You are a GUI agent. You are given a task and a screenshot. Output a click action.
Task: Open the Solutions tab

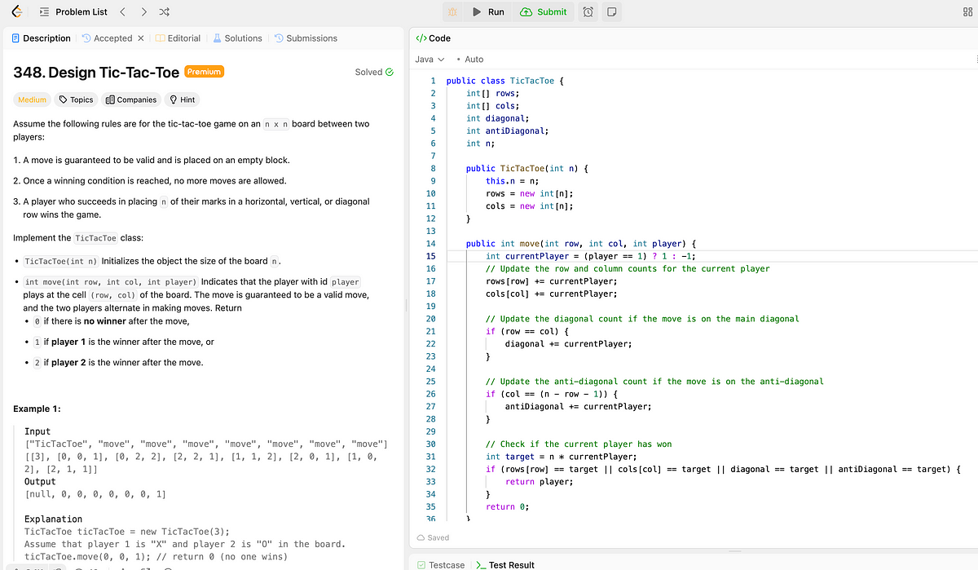click(237, 38)
